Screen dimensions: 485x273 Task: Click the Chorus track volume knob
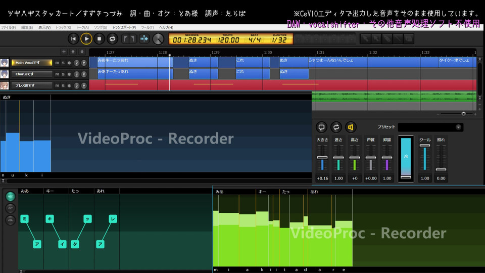coord(77,74)
